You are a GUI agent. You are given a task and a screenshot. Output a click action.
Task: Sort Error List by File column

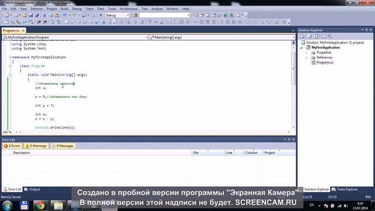tap(208, 152)
